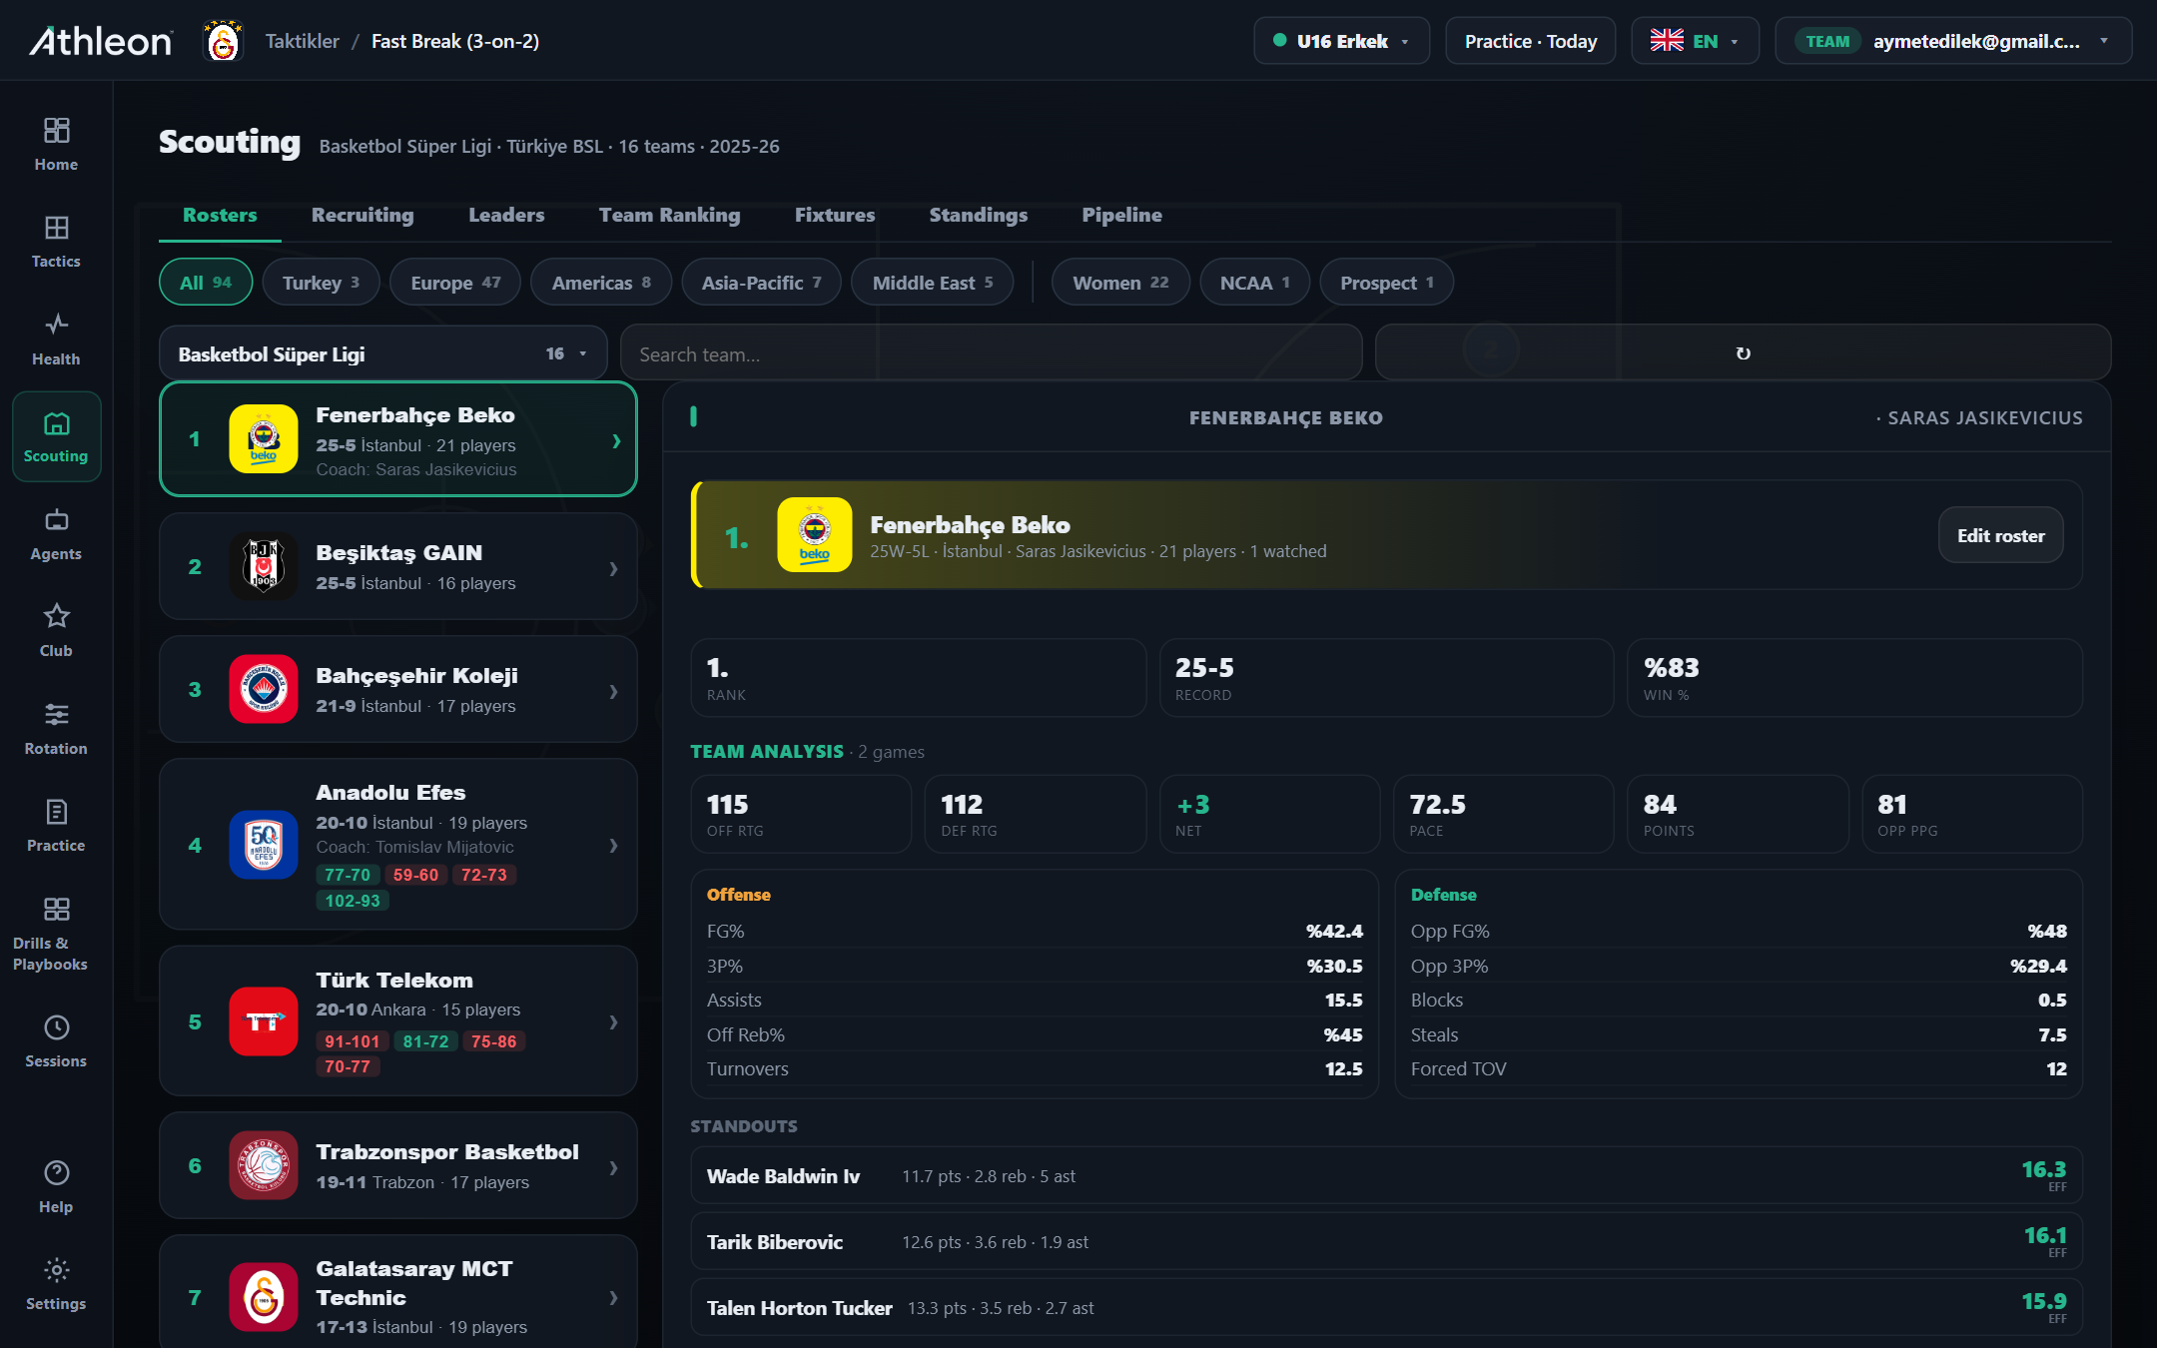Screen dimensions: 2157x1348
Task: Click the Fenerbahçe Beko logo in the team list
Action: (264, 439)
